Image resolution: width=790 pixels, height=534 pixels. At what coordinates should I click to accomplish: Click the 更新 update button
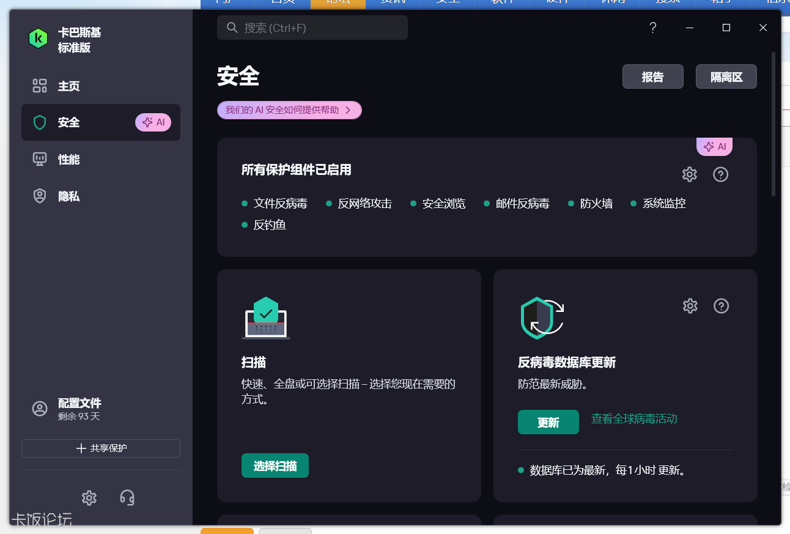pos(548,422)
